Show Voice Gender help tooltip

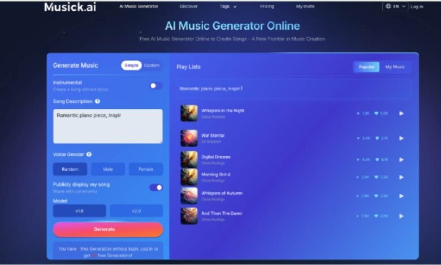point(89,154)
